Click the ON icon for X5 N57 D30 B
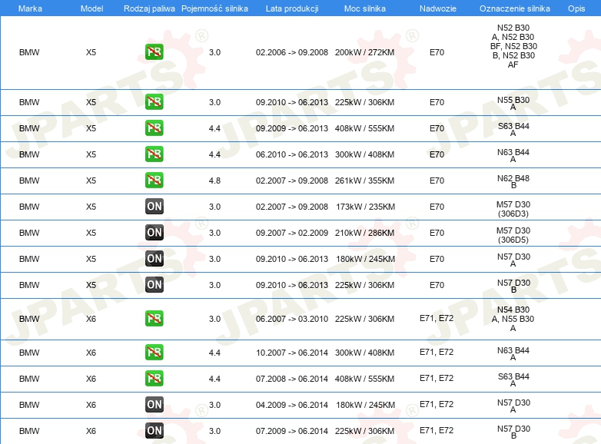This screenshot has width=601, height=444. click(154, 285)
